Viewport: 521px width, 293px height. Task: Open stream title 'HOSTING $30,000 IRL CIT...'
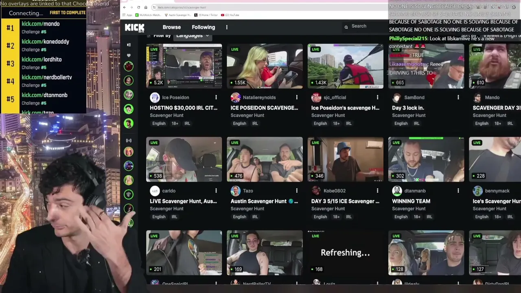pos(184,108)
